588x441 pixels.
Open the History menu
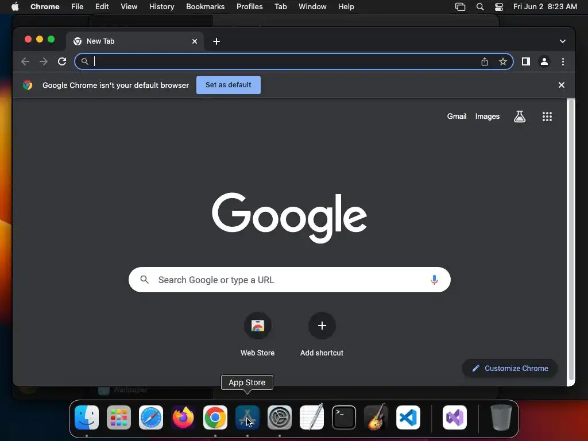161,6
